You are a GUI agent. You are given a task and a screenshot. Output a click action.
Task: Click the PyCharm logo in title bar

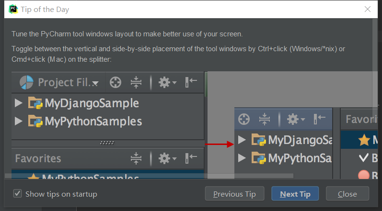click(x=13, y=9)
